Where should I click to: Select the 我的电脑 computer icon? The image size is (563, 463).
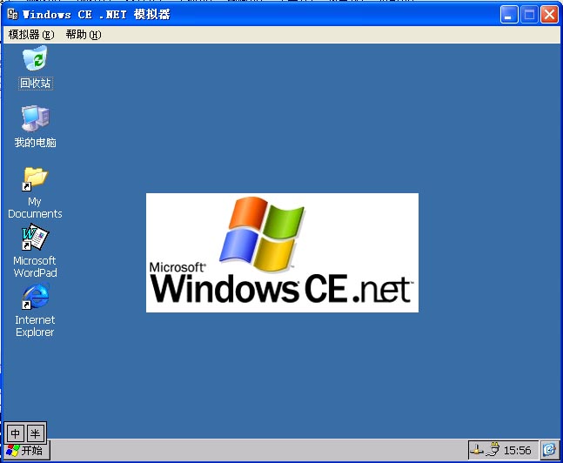point(35,118)
